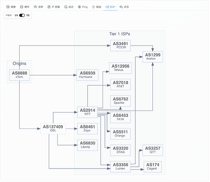Select the AS7018 AT&T node
The image size is (210, 182).
pyautogui.click(x=120, y=84)
